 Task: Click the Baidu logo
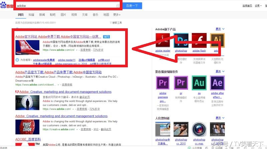click(x=7, y=5)
